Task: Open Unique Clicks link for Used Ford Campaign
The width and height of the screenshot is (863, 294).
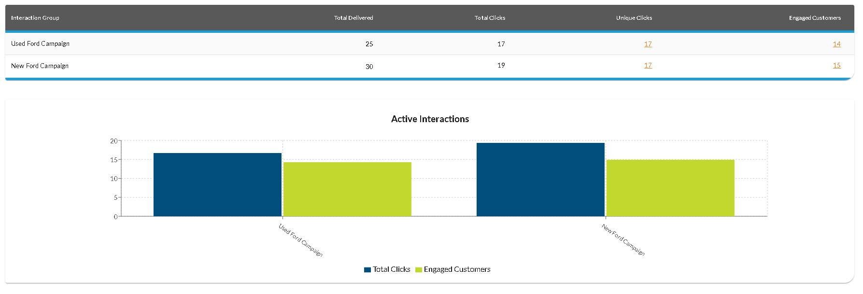Action: (648, 44)
